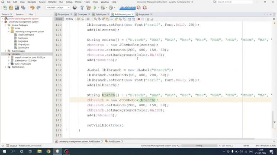The image size is (277, 155).
Task: Open AddStudent.java in the Projects tree
Action: click(26, 35)
